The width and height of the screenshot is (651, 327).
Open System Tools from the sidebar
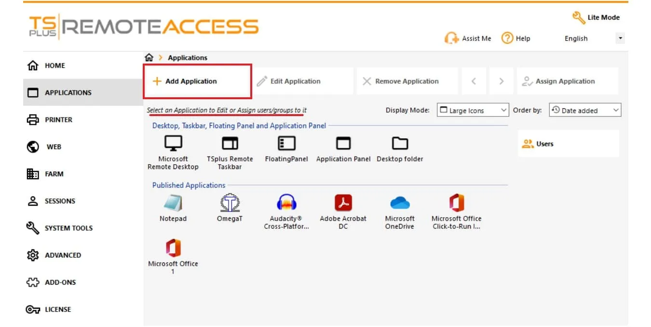(x=68, y=228)
